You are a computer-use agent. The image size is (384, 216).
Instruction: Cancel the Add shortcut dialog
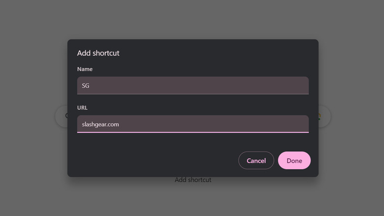point(256,160)
